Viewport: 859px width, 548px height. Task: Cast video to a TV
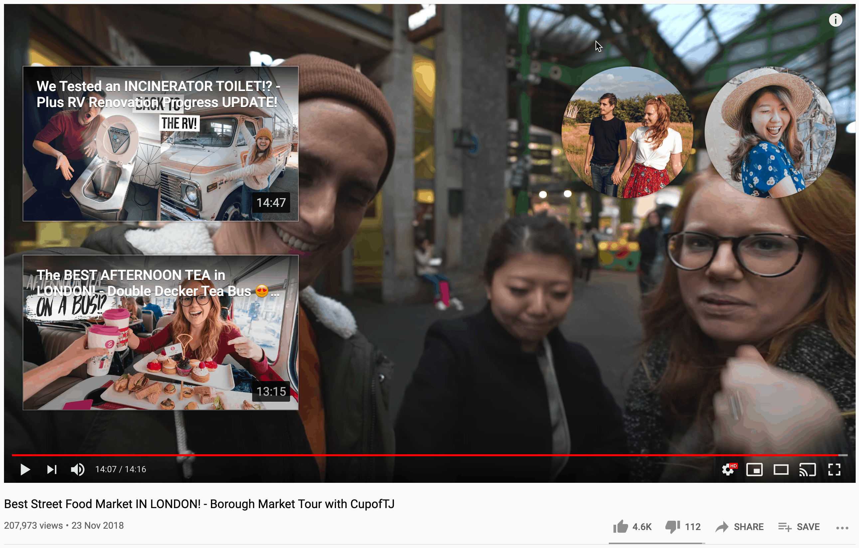tap(807, 470)
